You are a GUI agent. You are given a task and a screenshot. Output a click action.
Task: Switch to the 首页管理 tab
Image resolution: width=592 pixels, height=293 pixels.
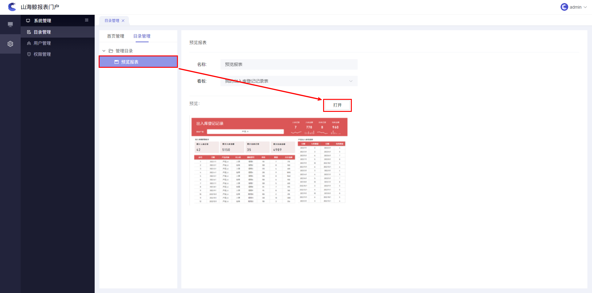point(116,36)
